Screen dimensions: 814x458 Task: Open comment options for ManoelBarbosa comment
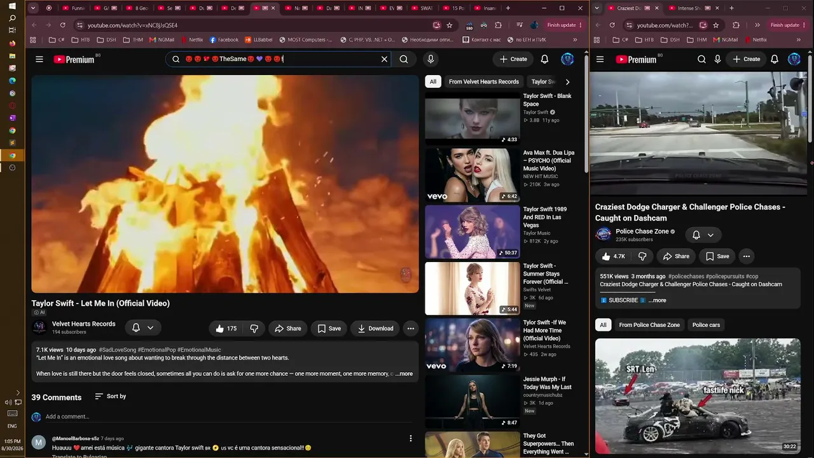(x=411, y=438)
